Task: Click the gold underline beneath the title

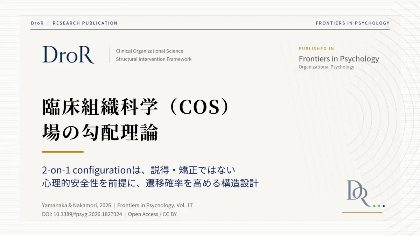Action: pos(63,152)
